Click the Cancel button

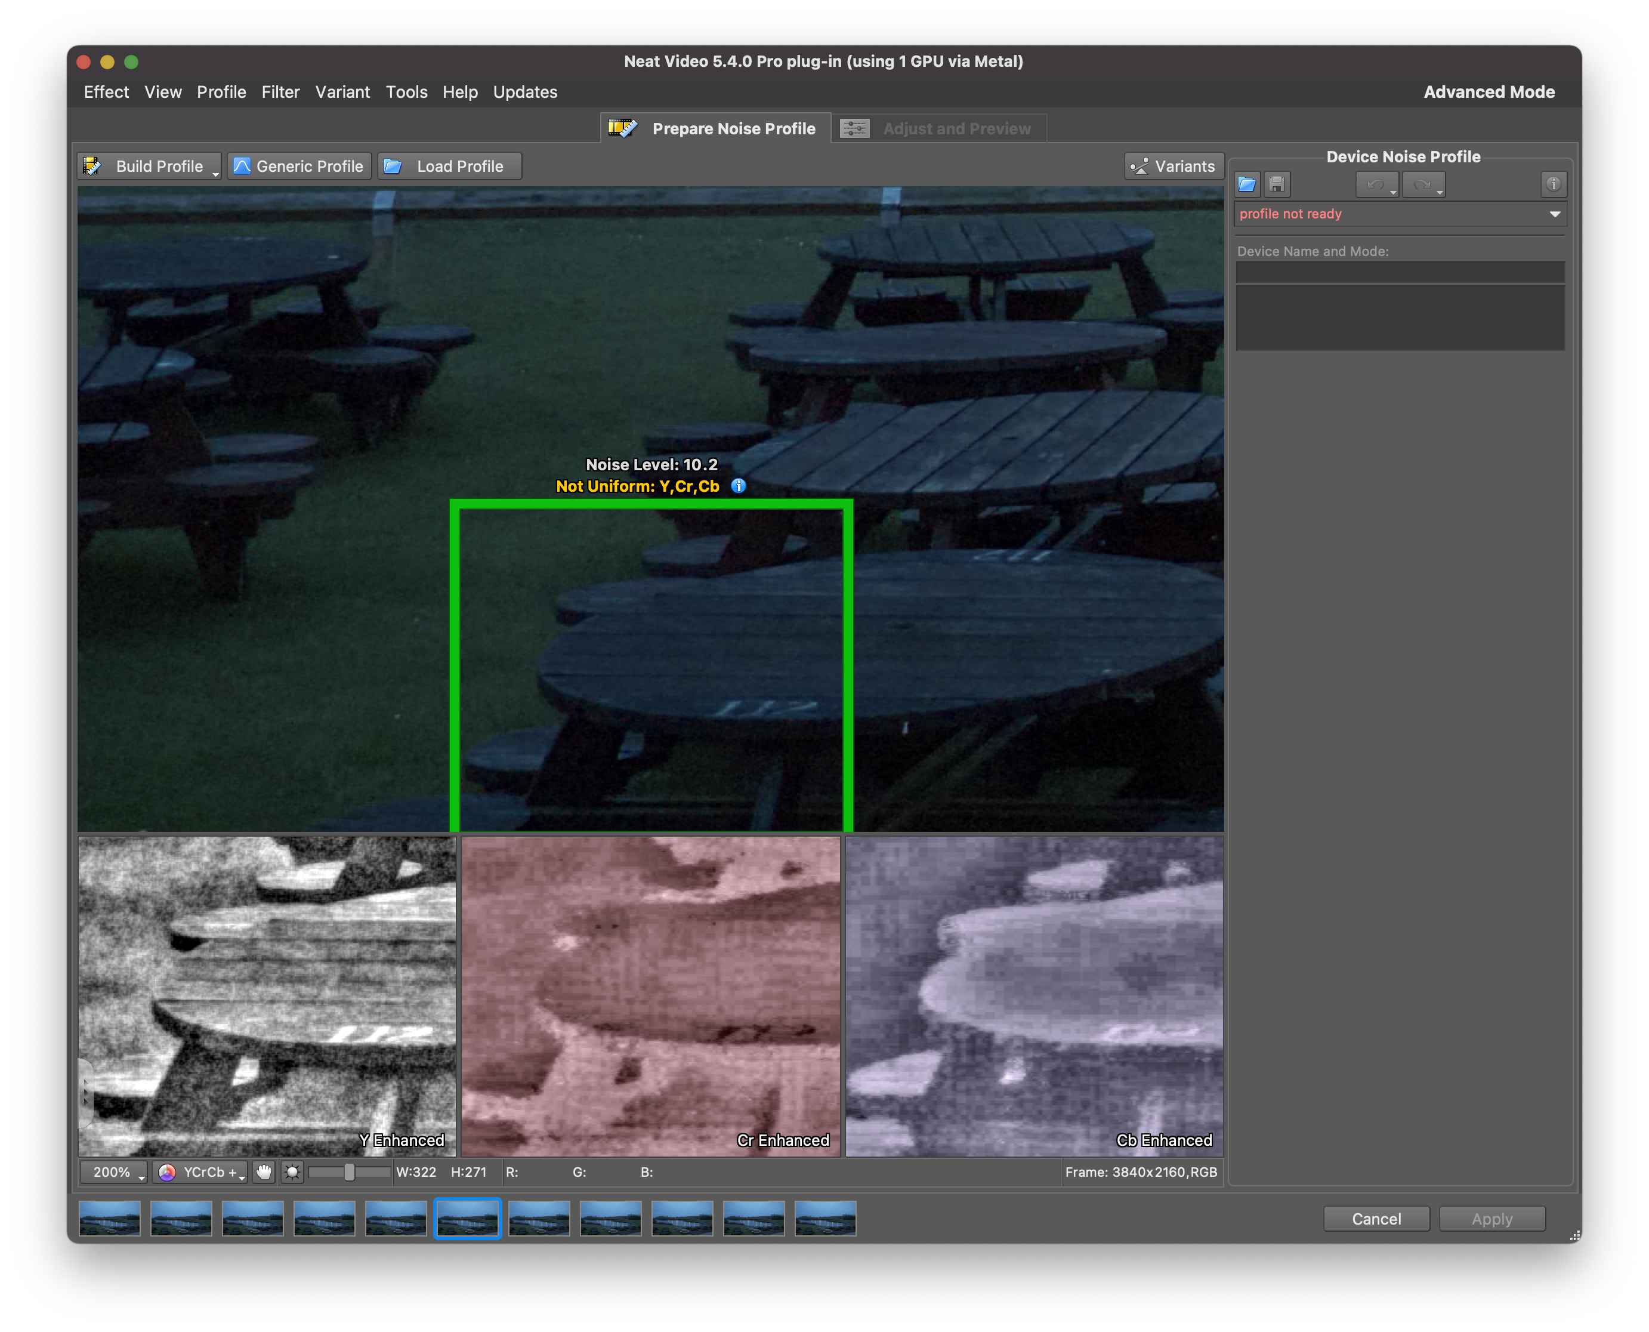coord(1375,1219)
